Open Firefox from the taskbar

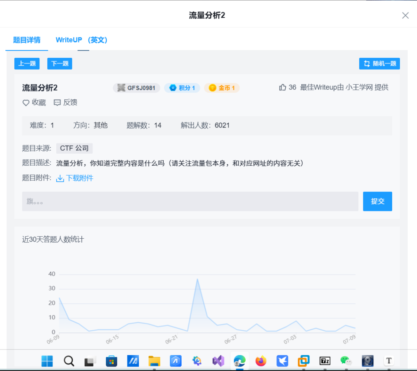[261, 361]
